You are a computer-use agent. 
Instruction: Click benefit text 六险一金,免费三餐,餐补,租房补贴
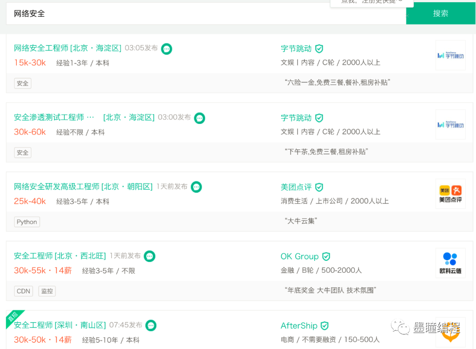coord(337,83)
